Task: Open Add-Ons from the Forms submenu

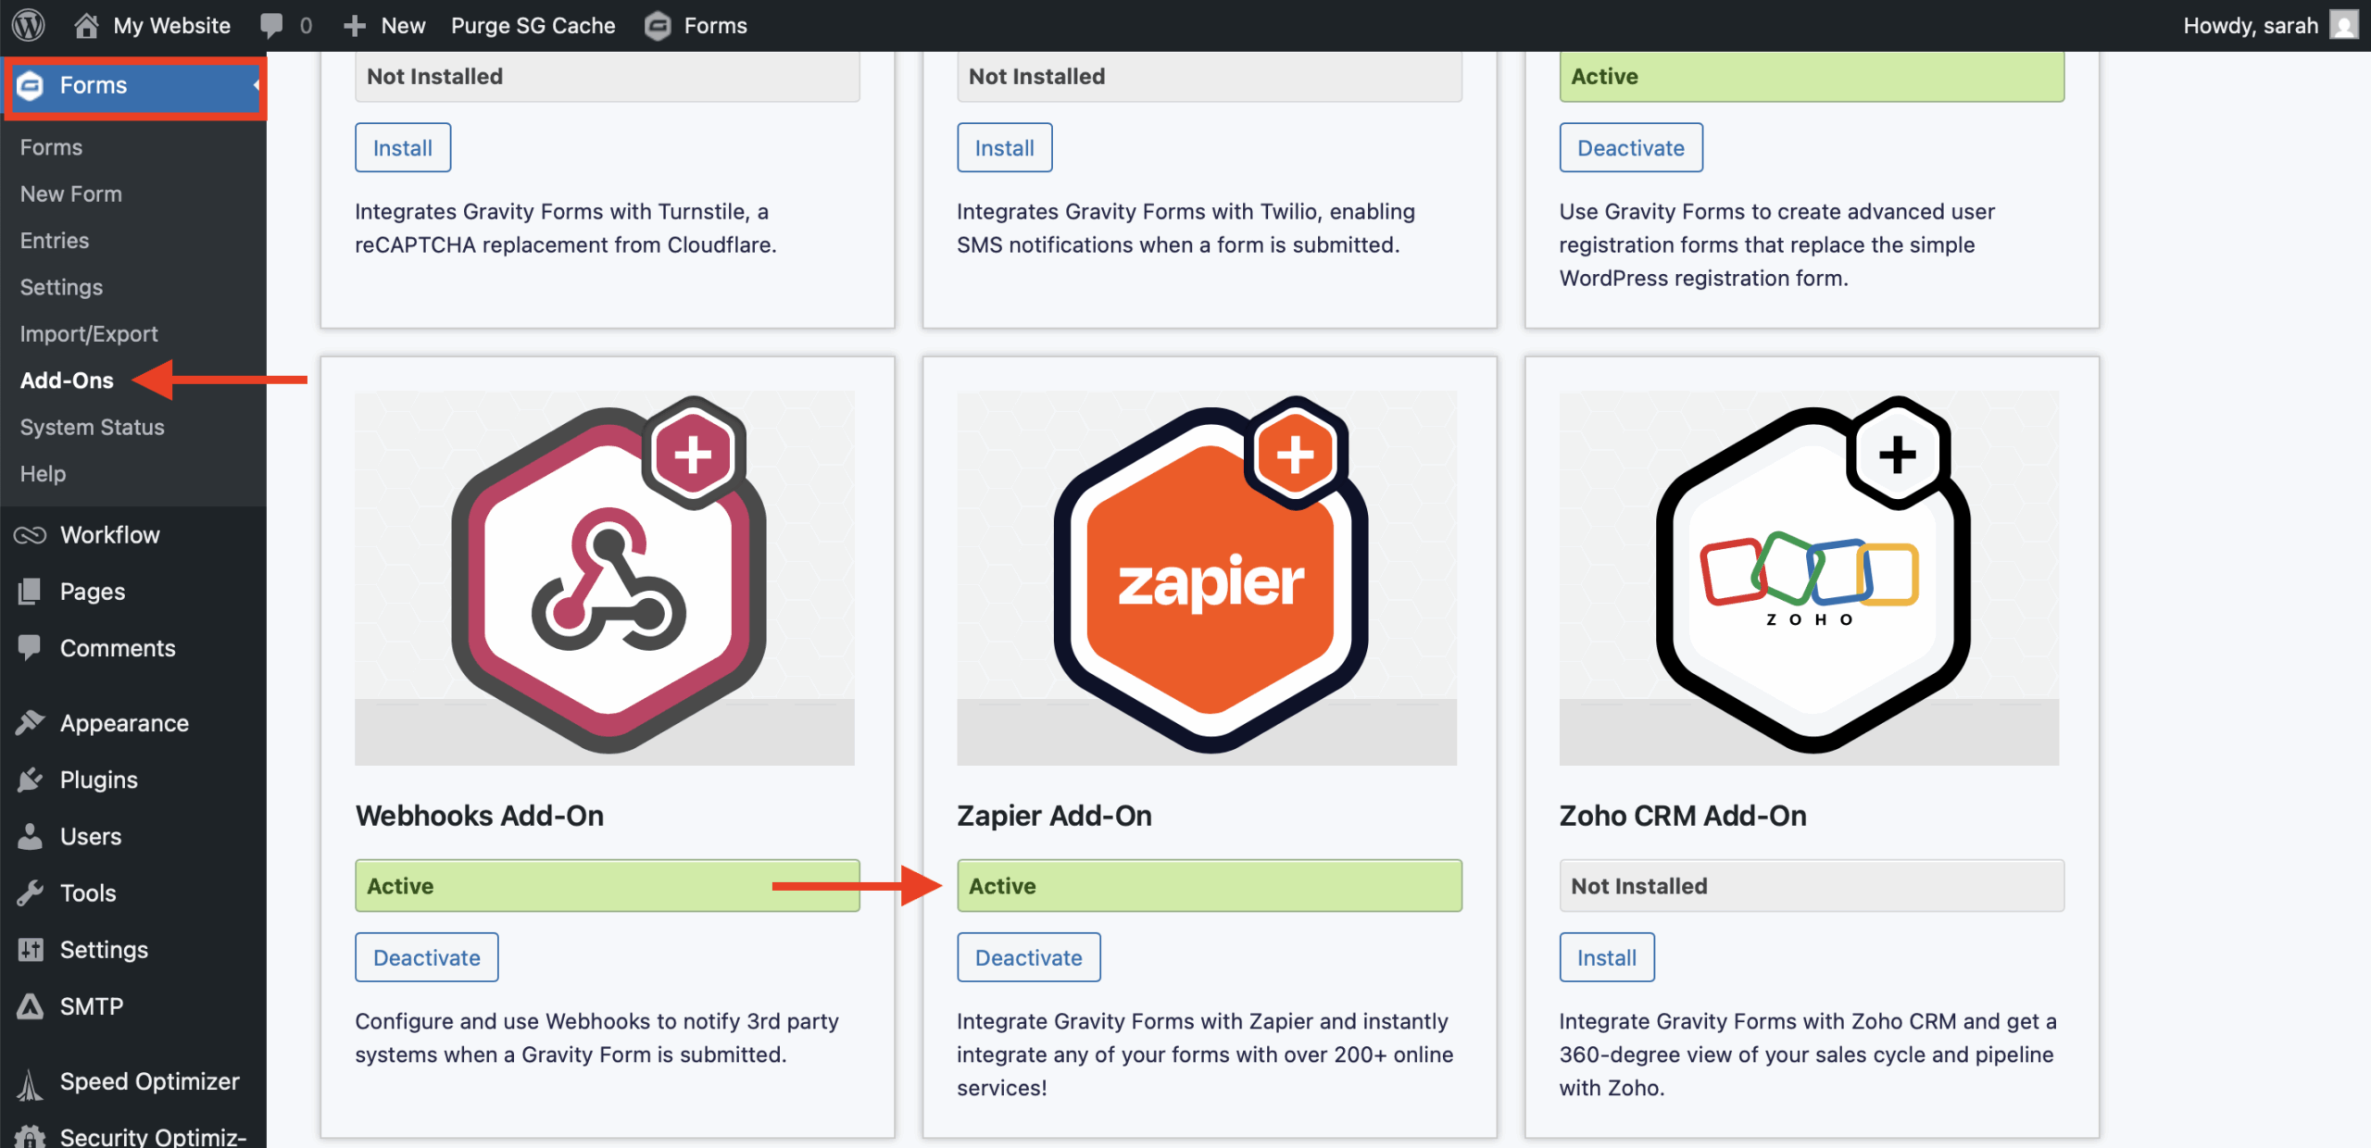Action: point(67,380)
